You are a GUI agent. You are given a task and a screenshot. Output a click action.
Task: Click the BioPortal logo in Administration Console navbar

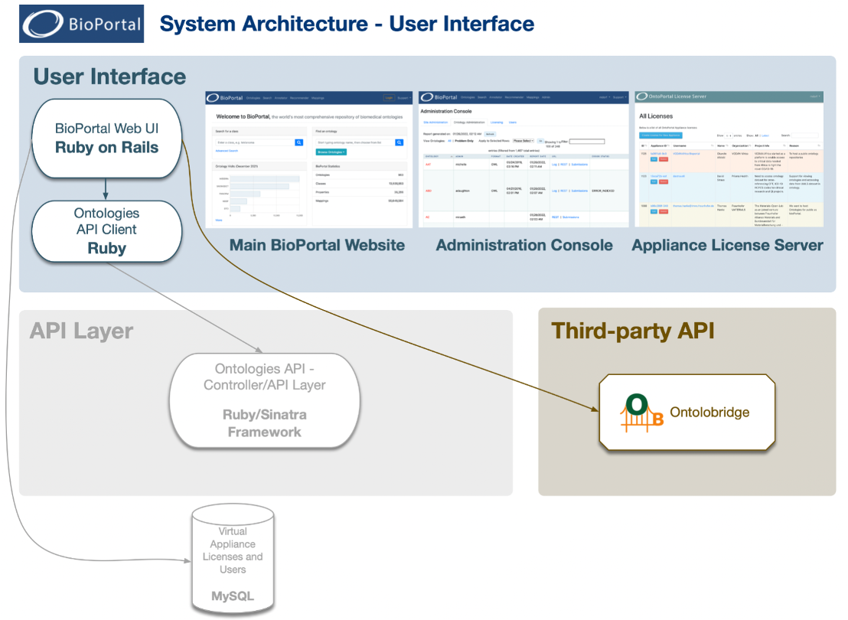coord(439,97)
